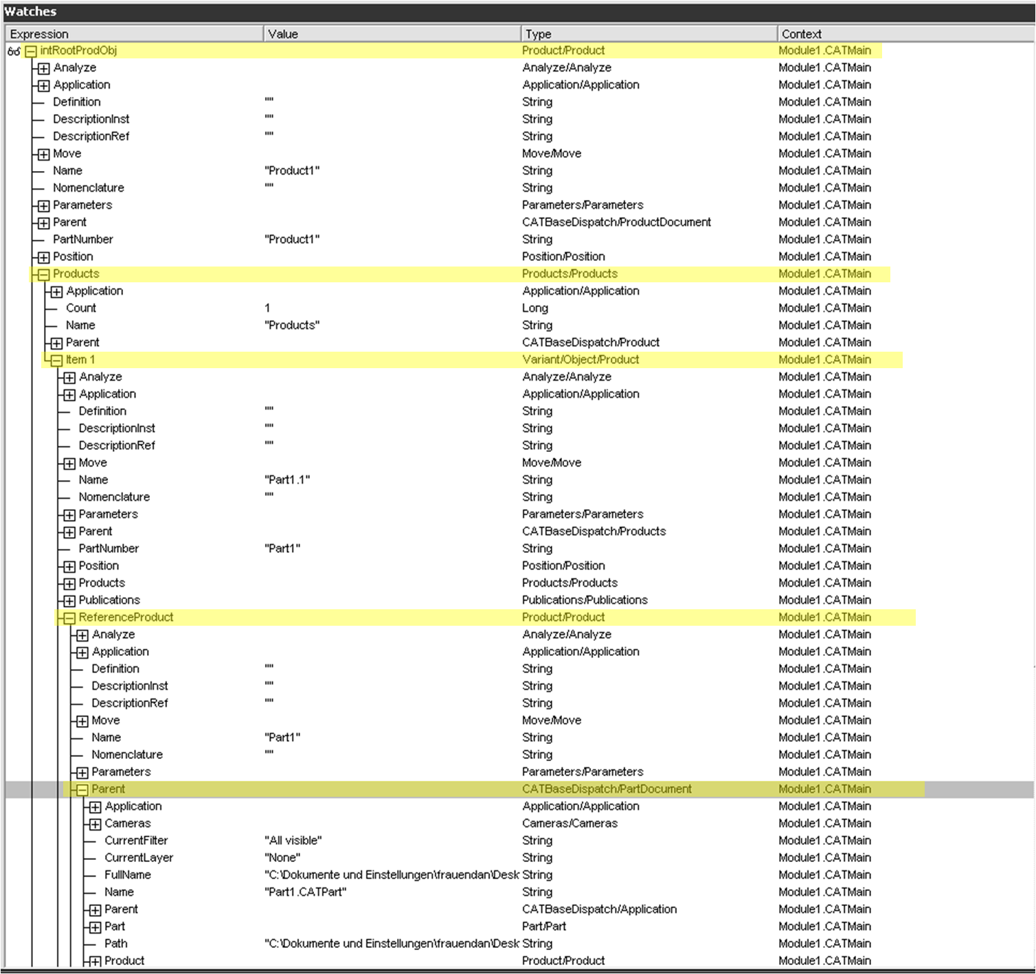
Task: Click the value "Part1.CATPart"
Action: click(306, 892)
